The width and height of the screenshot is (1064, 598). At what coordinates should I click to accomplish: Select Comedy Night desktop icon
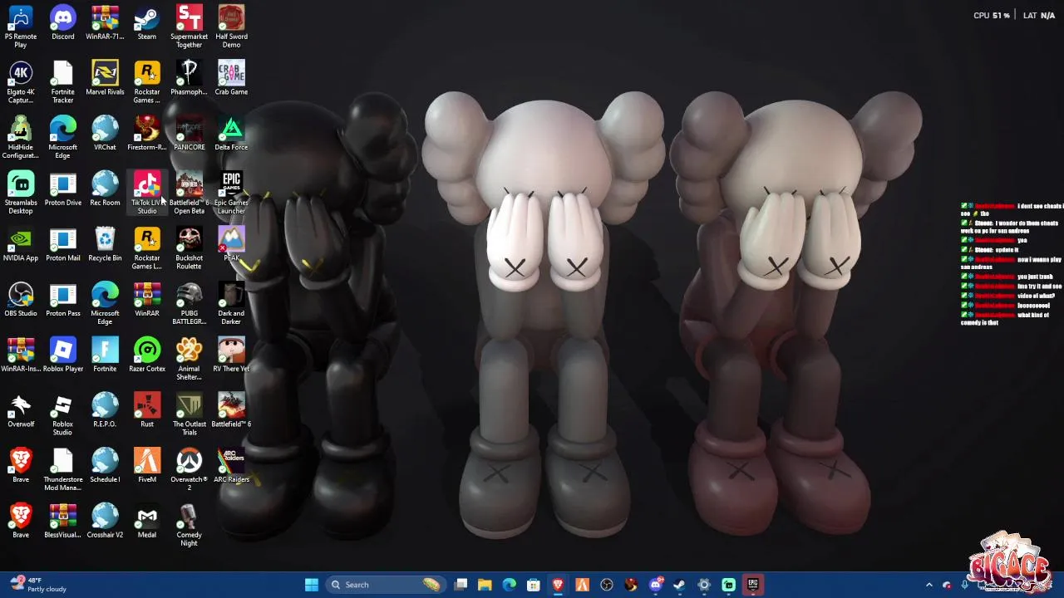[189, 527]
